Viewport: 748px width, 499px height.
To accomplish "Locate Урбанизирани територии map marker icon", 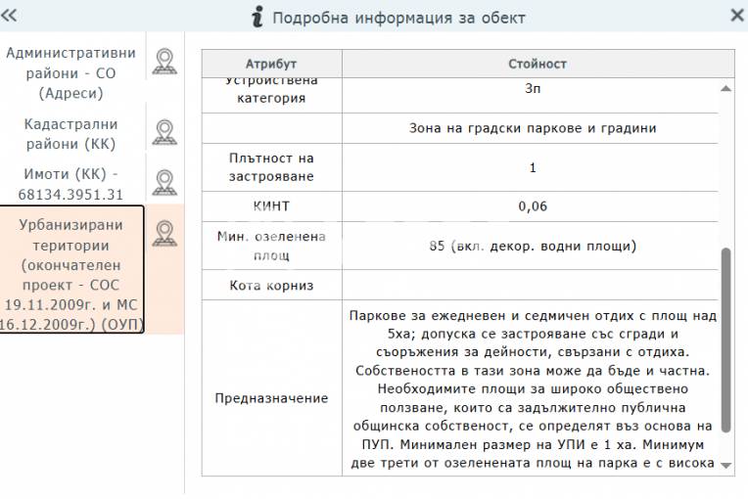I will click(164, 234).
